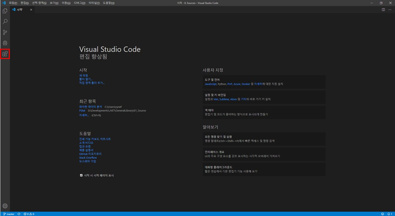This screenshot has width=395, height=216.
Task: Click 자세히 link in 도구 및 언어
Action: tap(258, 84)
